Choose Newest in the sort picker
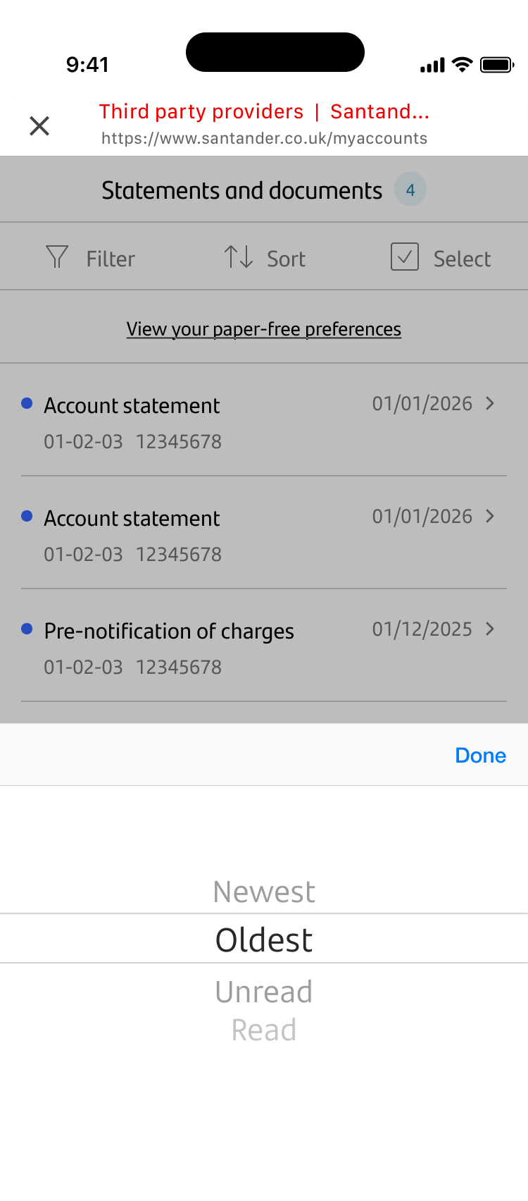The width and height of the screenshot is (528, 1201). click(264, 892)
